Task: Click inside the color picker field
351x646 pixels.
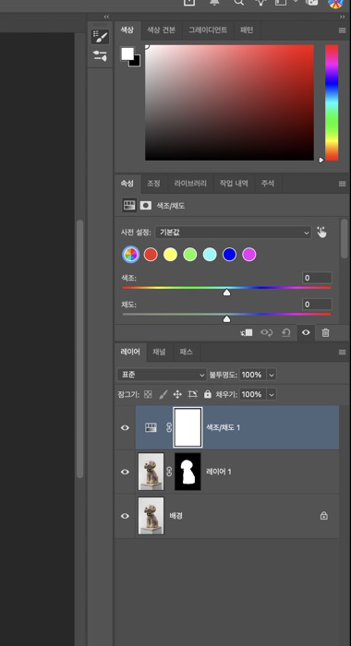Action: (x=229, y=102)
